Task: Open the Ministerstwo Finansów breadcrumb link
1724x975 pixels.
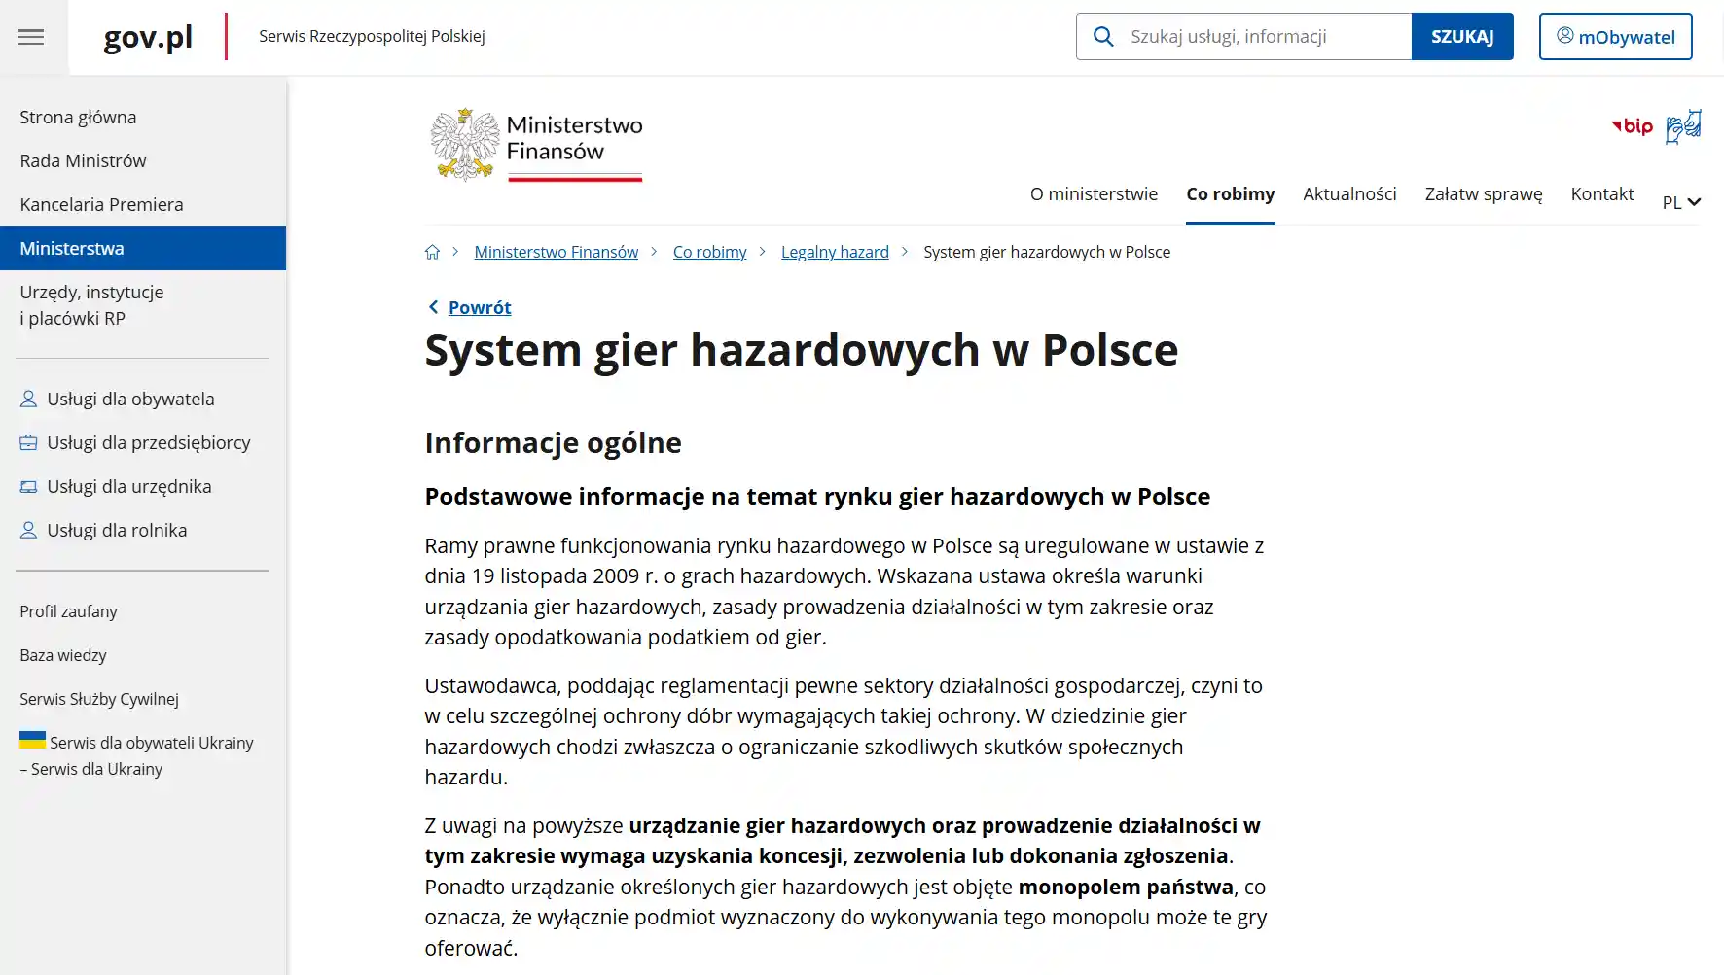Action: pos(557,252)
